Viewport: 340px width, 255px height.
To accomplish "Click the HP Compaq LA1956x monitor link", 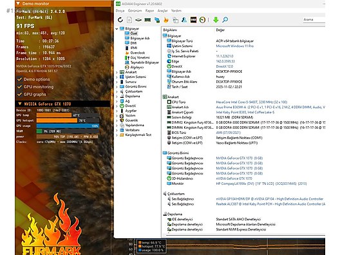I will [x=261, y=184].
